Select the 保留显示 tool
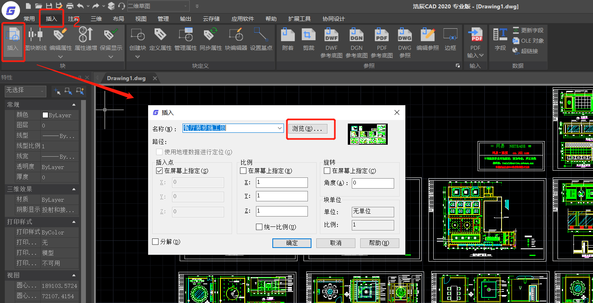The height and width of the screenshot is (303, 593). [x=111, y=39]
